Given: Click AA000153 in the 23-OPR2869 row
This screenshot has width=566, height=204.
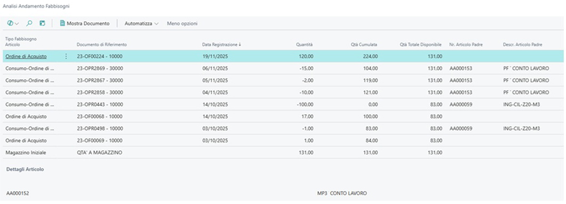Looking at the screenshot, I should [461, 68].
